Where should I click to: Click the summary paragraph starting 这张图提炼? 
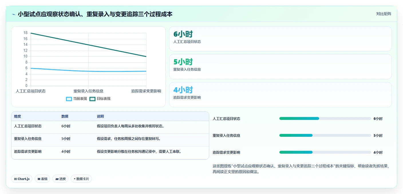coord(301,169)
